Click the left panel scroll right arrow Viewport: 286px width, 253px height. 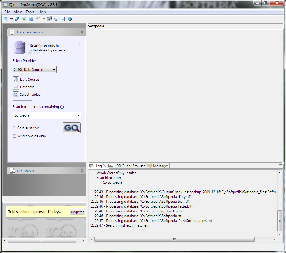[x=84, y=241]
